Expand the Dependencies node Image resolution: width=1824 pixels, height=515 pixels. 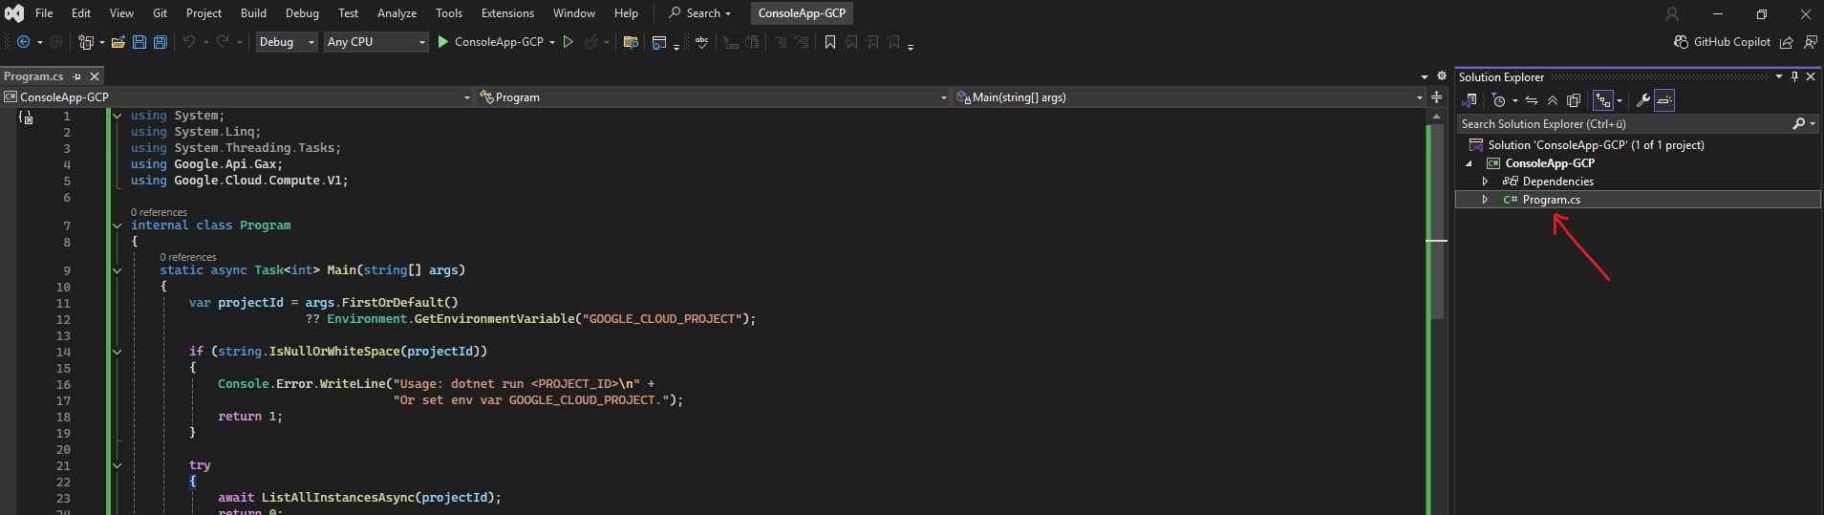pos(1485,182)
